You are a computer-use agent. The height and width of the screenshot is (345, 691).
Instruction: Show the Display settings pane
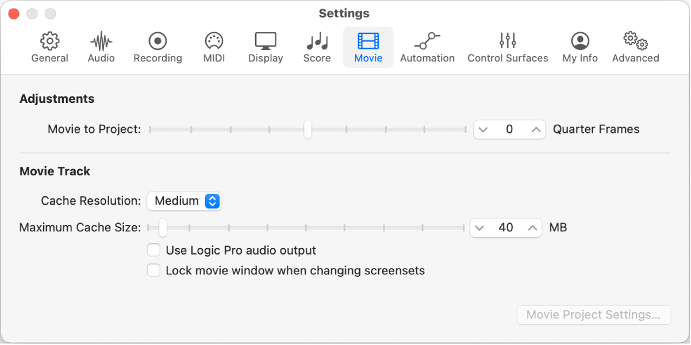point(266,47)
